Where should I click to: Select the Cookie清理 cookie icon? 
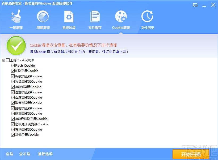(121, 16)
